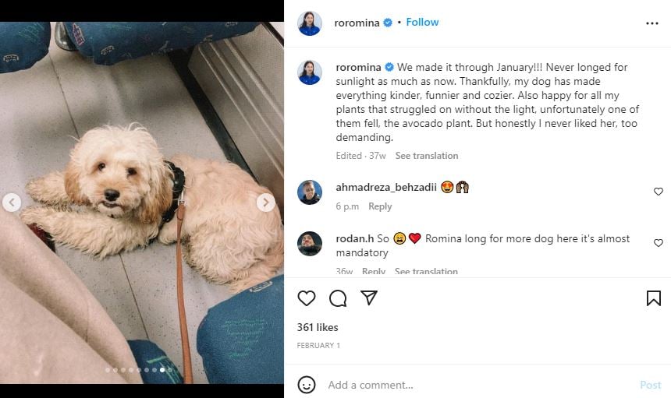The image size is (671, 398).
Task: View the 361 likes list
Action: [318, 327]
